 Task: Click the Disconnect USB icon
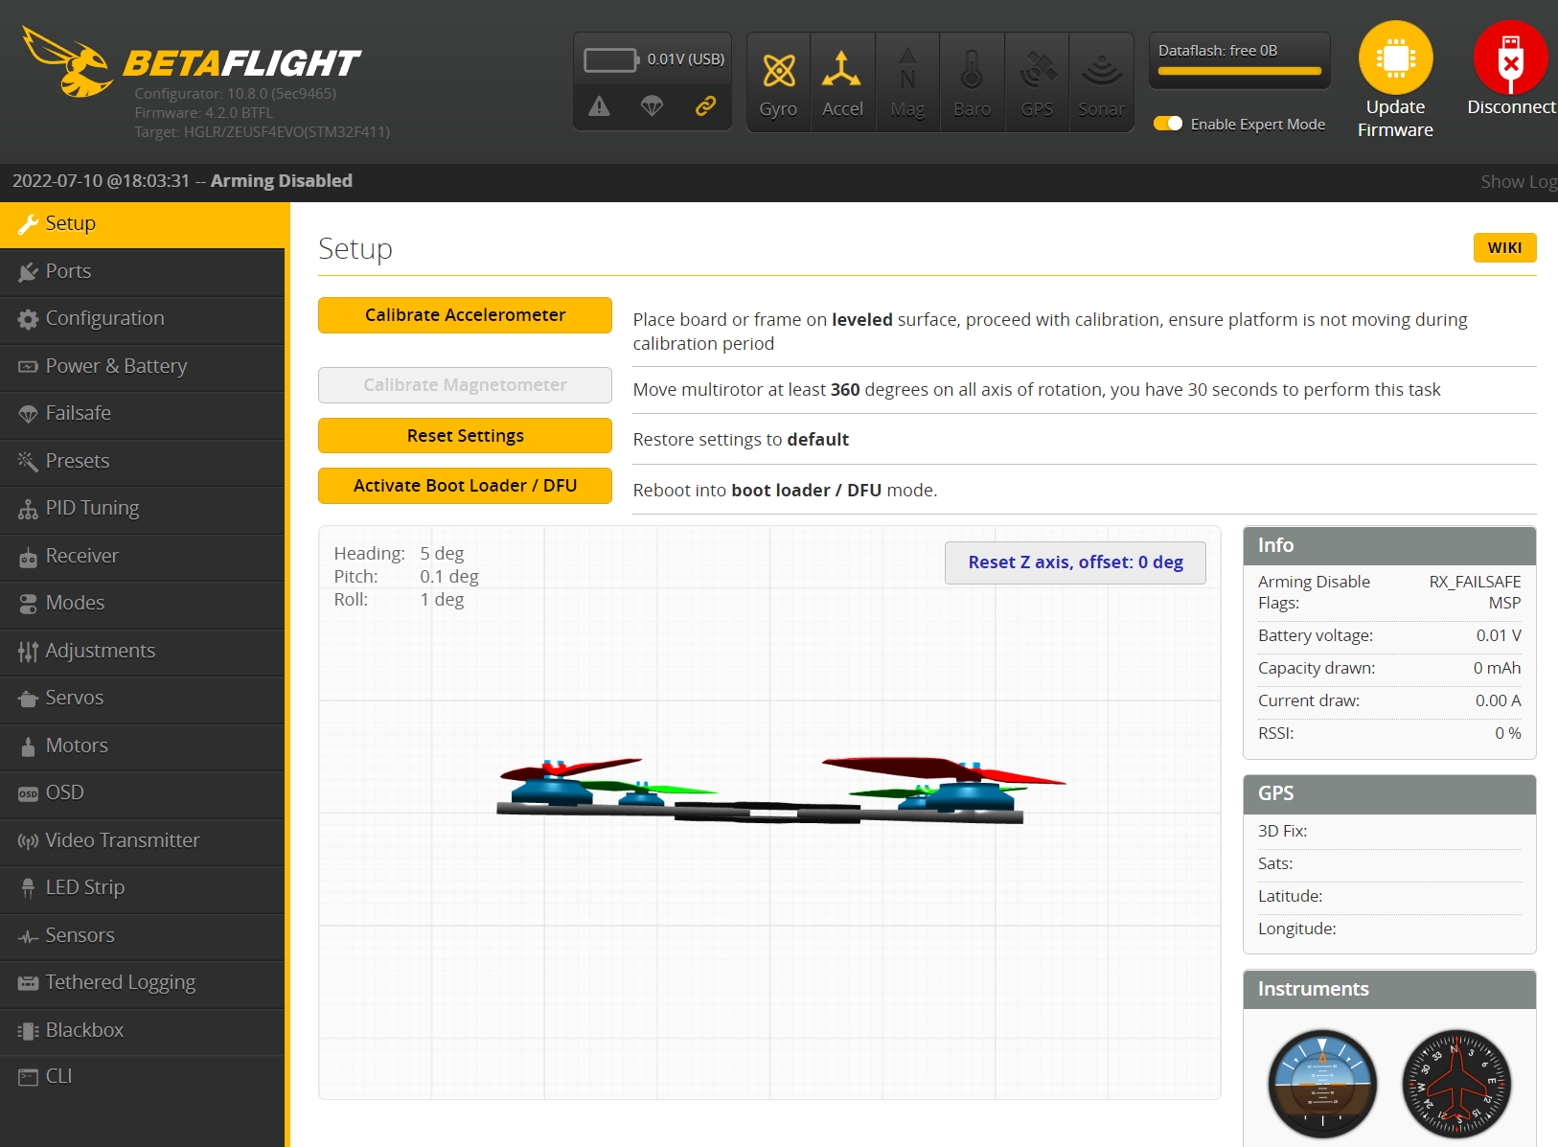pyautogui.click(x=1510, y=58)
